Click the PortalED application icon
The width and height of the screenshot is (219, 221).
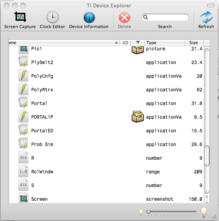(x=23, y=130)
